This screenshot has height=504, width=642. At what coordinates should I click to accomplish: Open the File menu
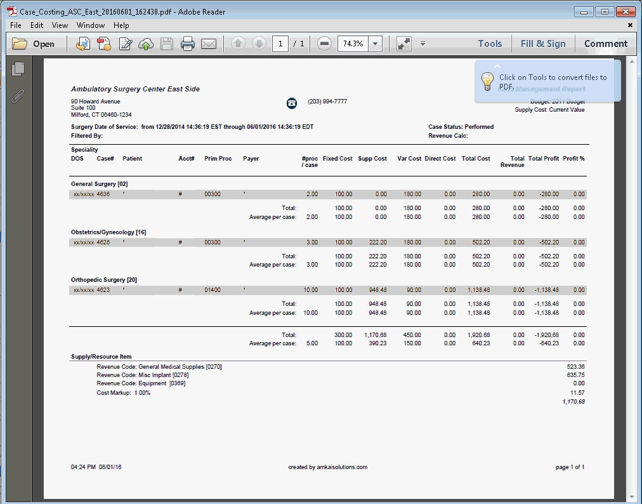(16, 25)
